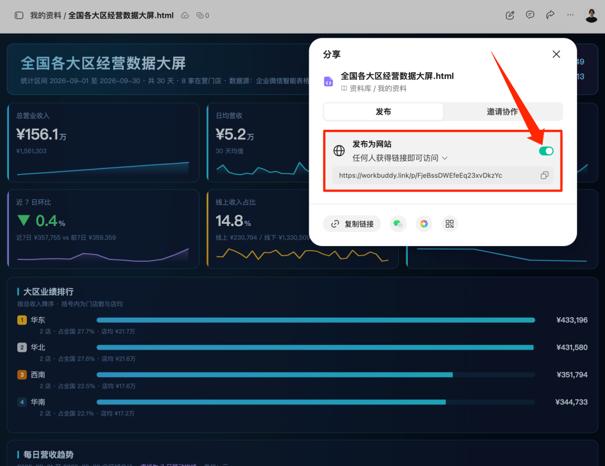Click the 全国各大区经营数据大屏 dashboard title
This screenshot has height=466, width=605.
click(103, 63)
